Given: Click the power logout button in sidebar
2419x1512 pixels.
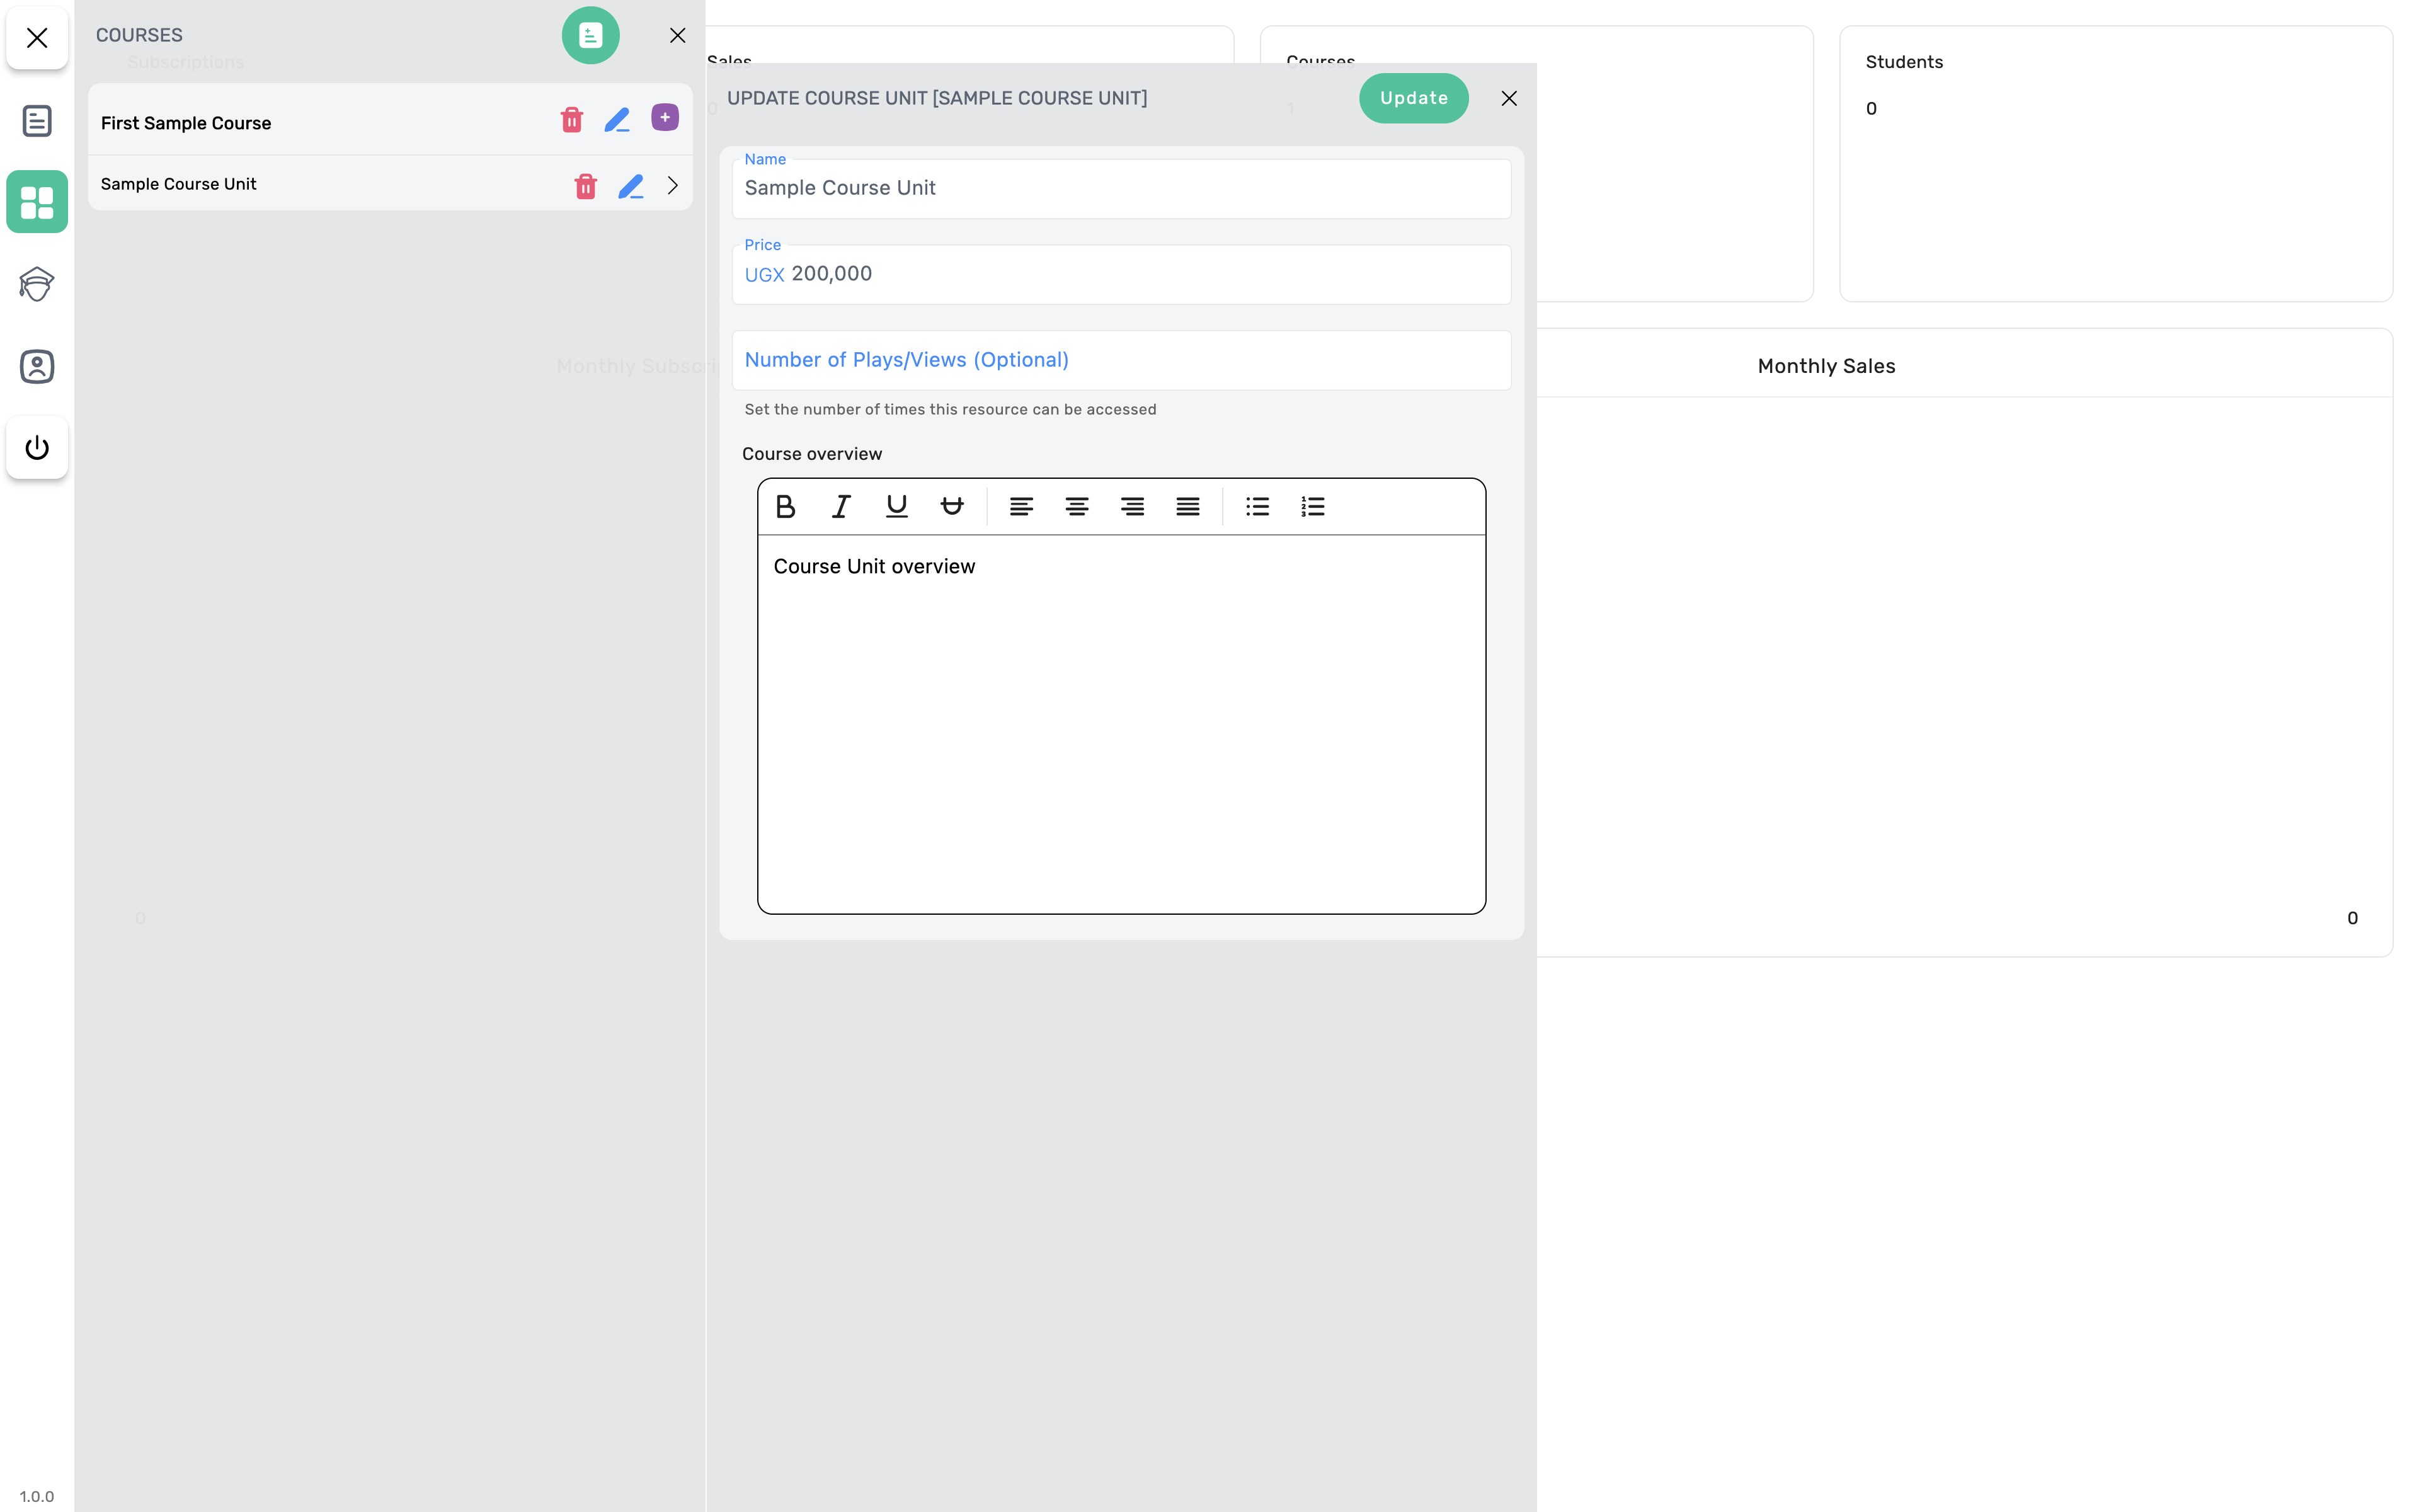Looking at the screenshot, I should tap(37, 447).
